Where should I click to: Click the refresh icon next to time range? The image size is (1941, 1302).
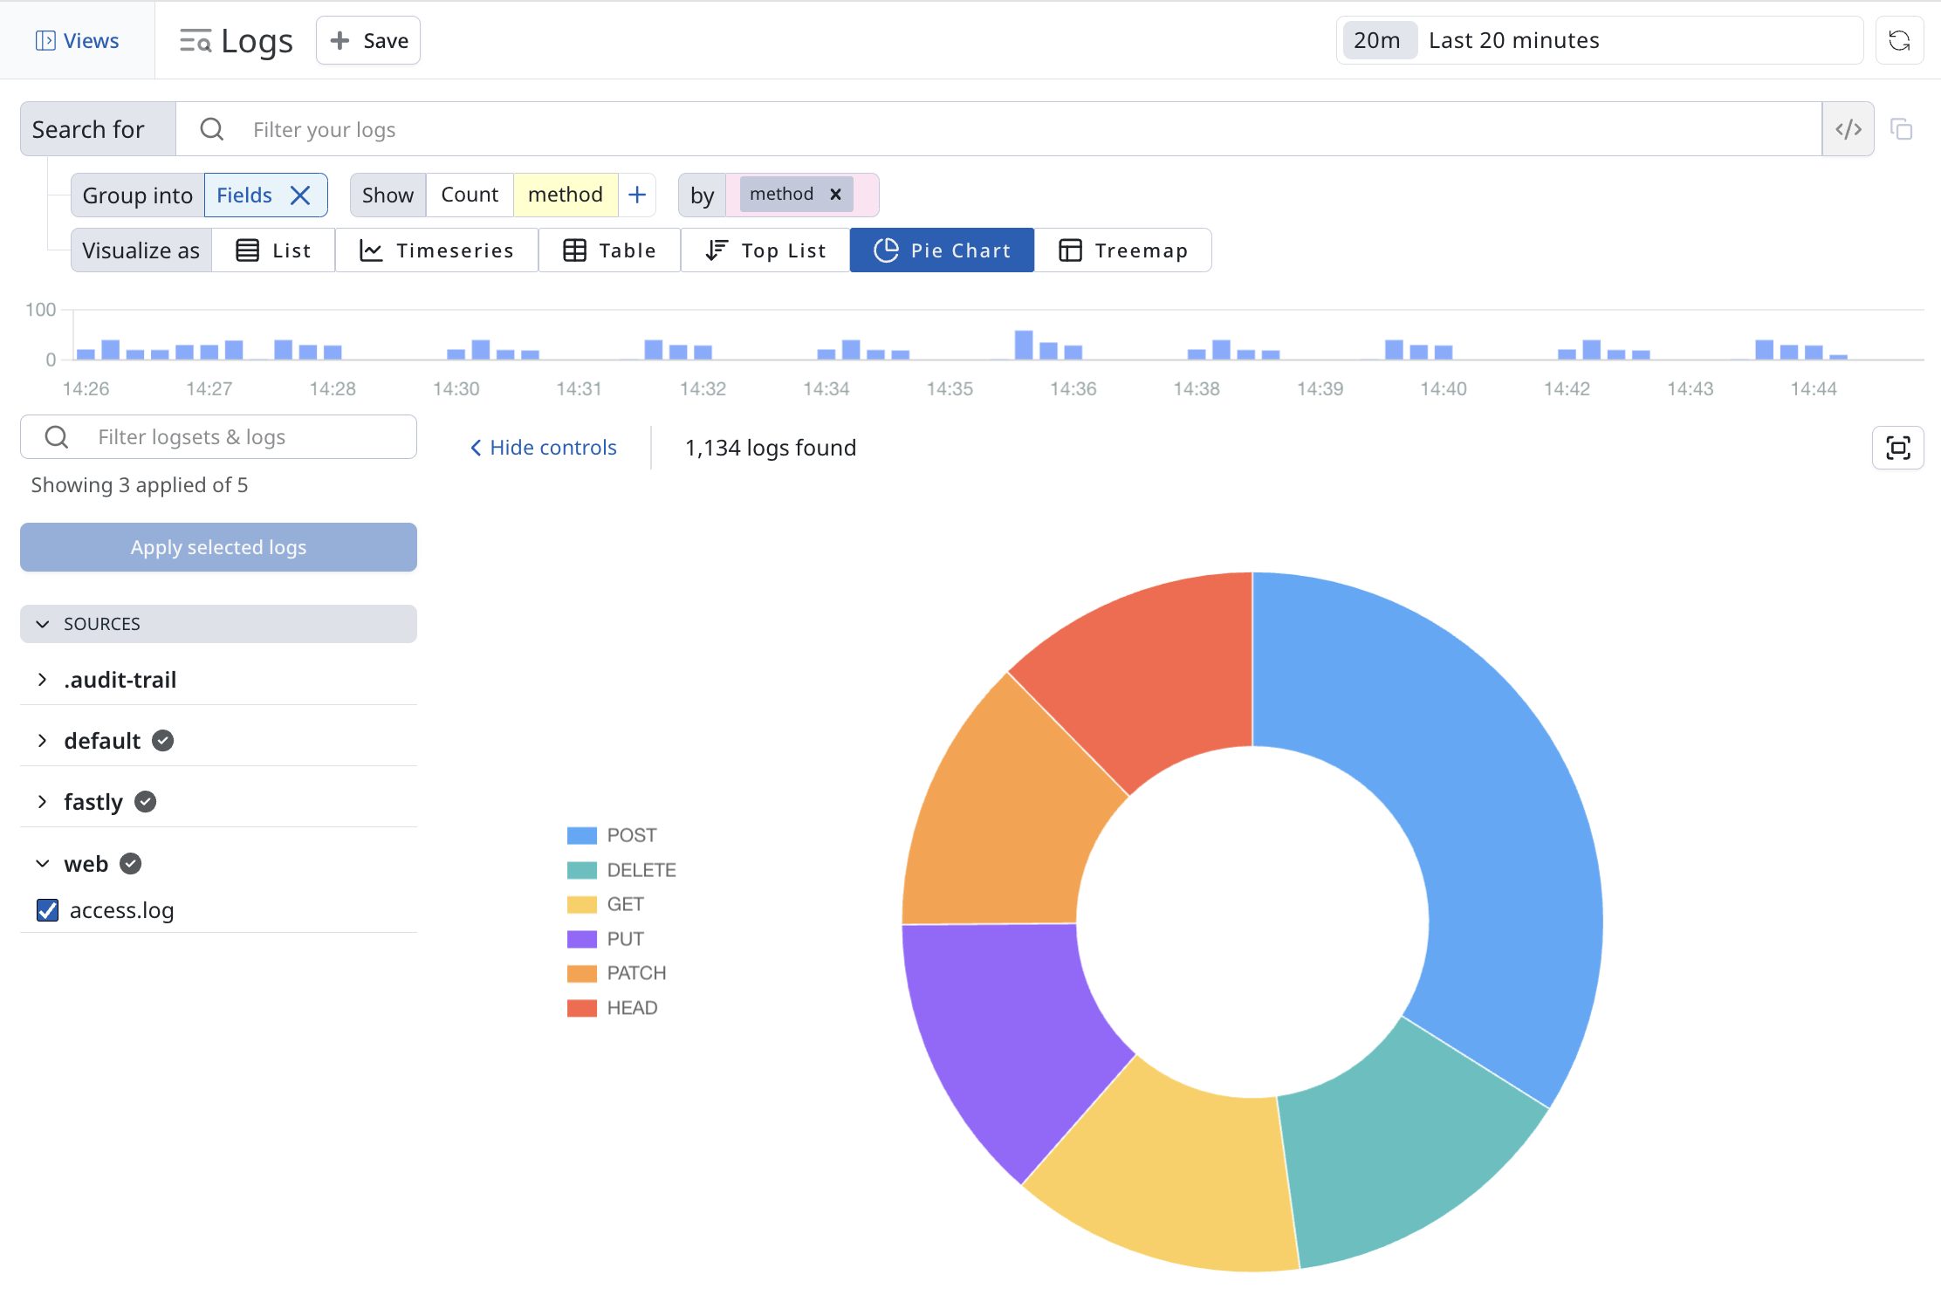pyautogui.click(x=1899, y=40)
